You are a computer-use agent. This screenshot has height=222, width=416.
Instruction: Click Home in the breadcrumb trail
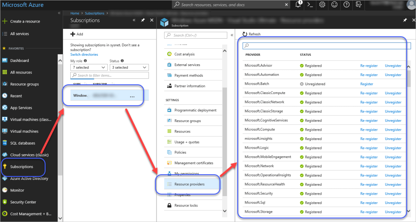click(75, 13)
